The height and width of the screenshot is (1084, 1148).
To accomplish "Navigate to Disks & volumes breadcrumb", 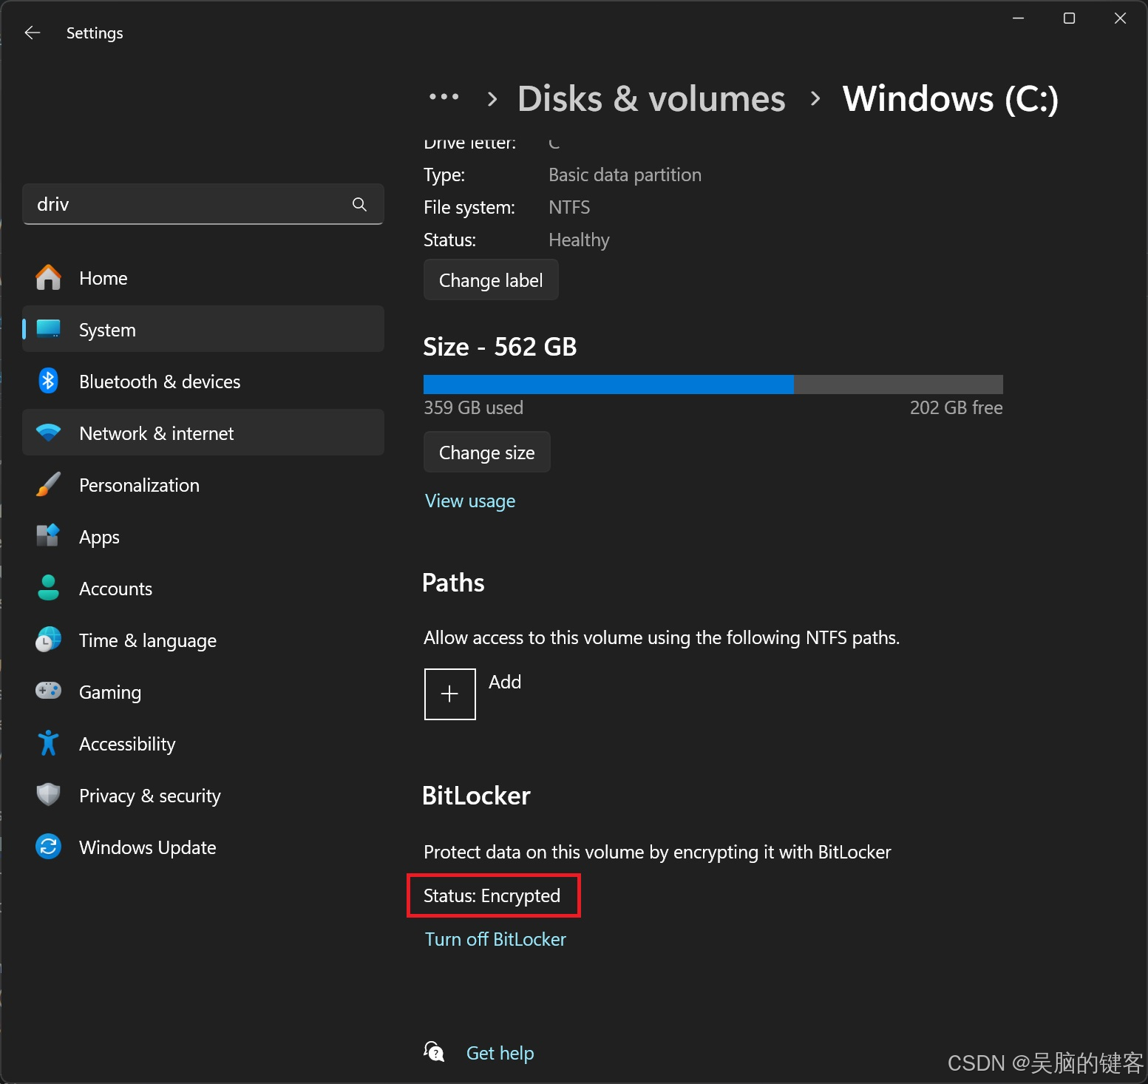I will [x=651, y=98].
